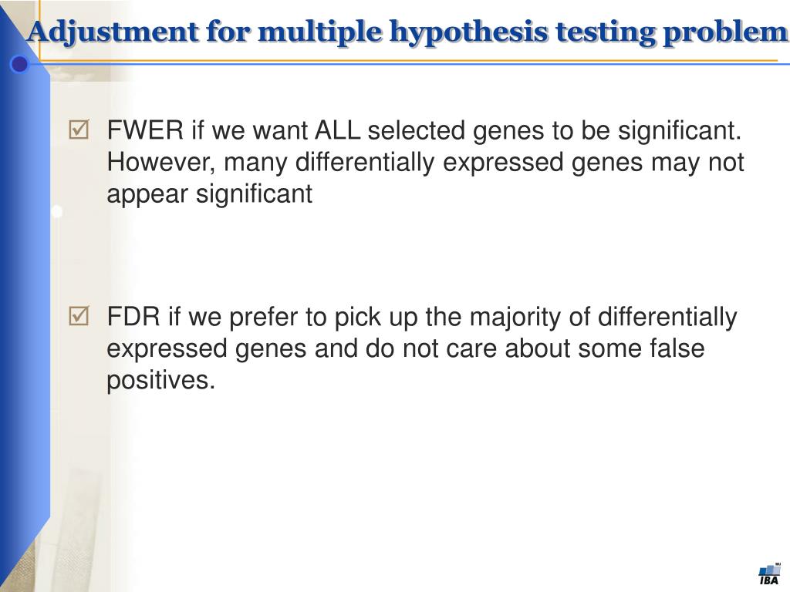The height and width of the screenshot is (592, 790).
Task: Click the word 'problem' in the title
Action: click(x=724, y=33)
